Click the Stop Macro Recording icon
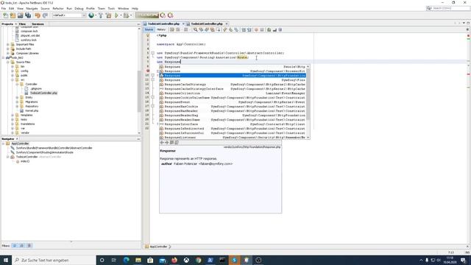The width and height of the screenshot is (471, 265). click(262, 29)
